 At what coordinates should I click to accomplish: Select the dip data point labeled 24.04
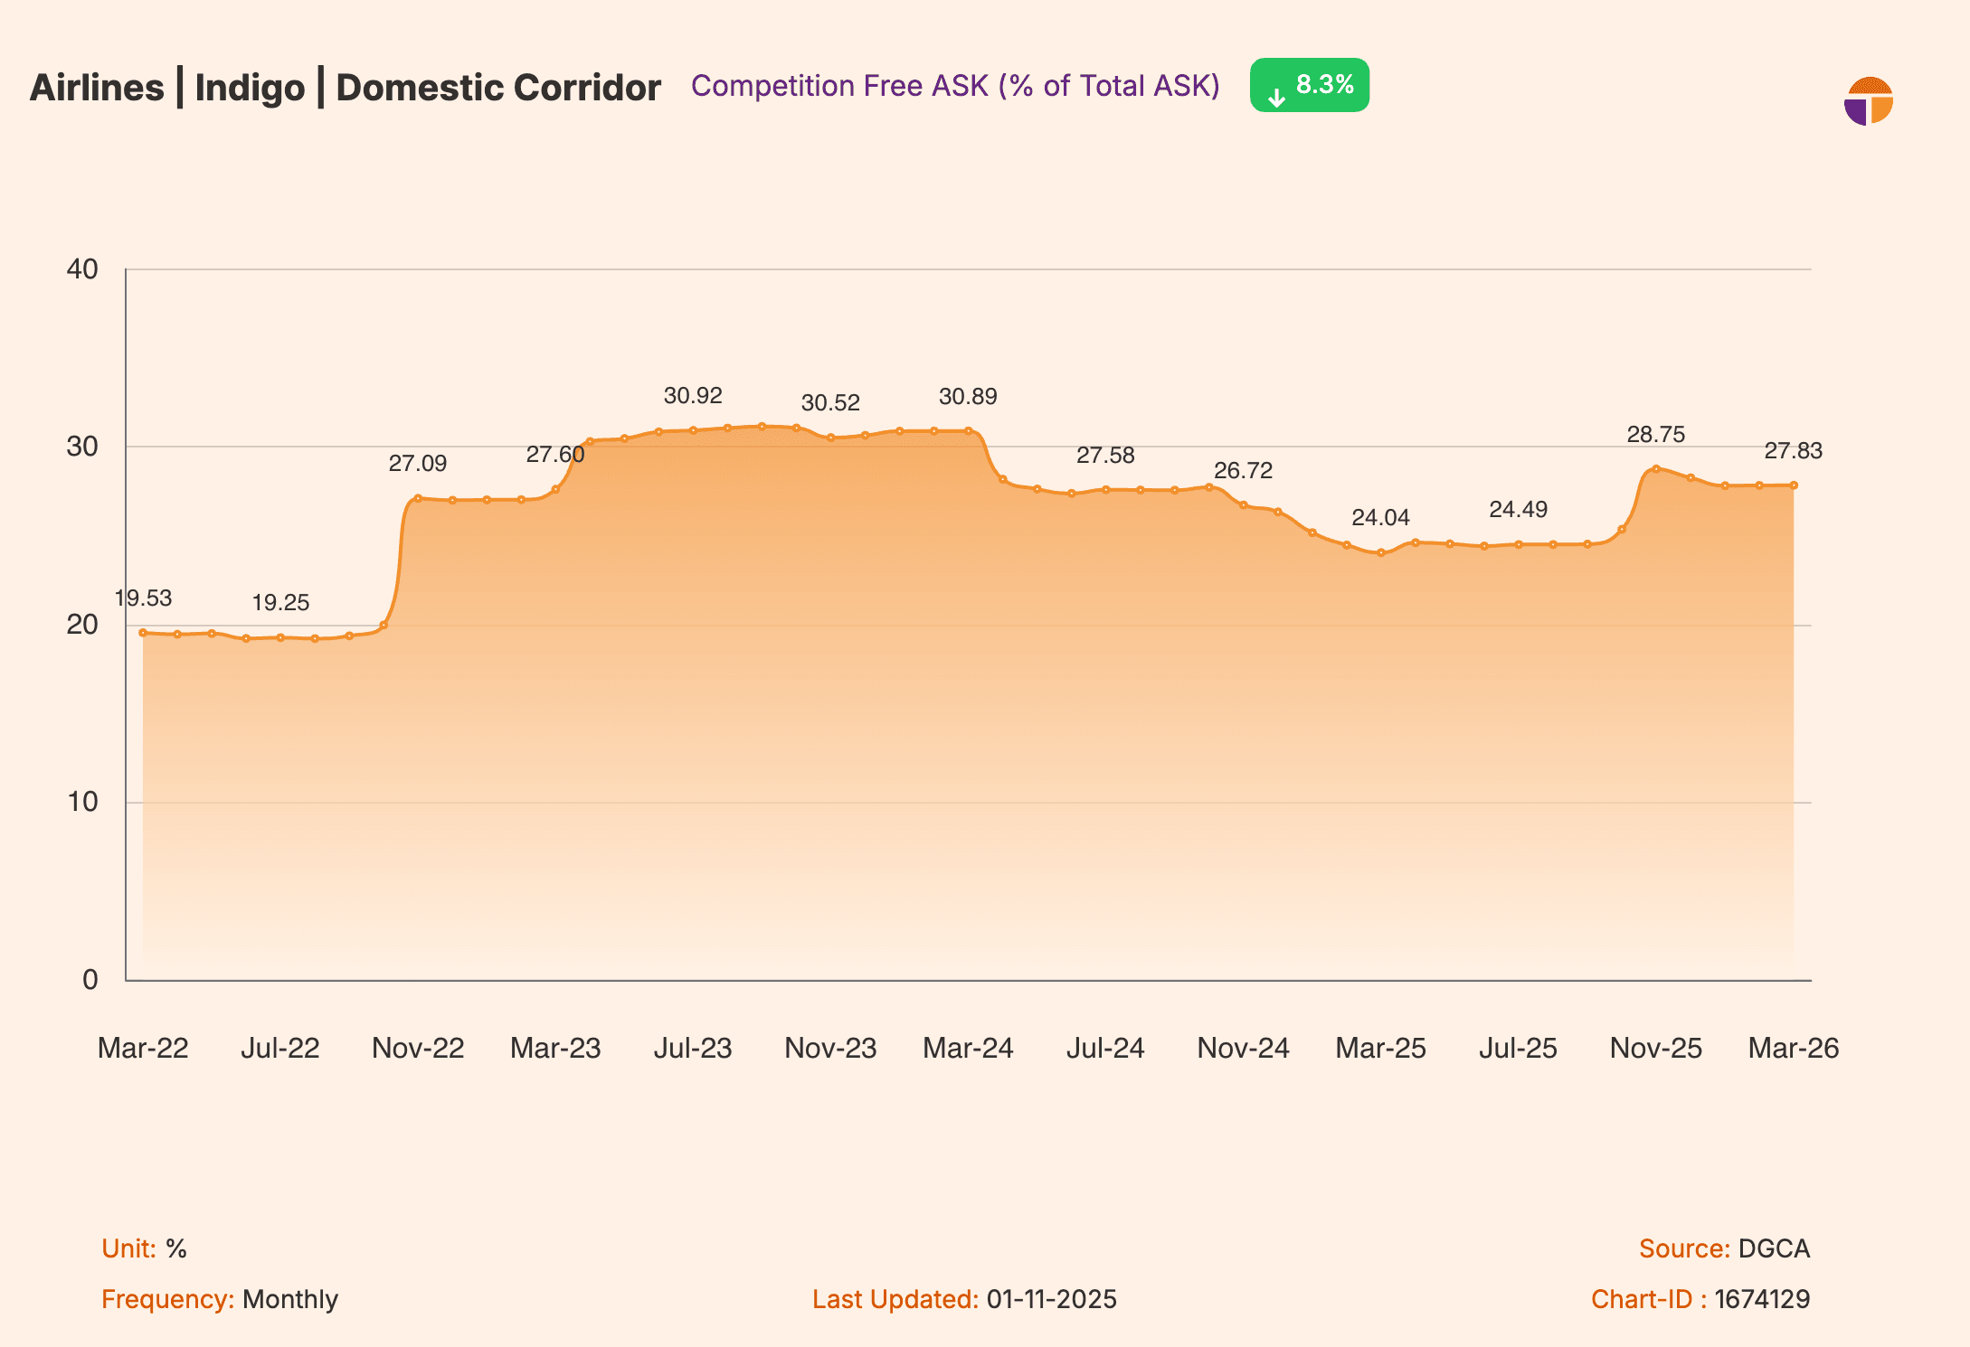click(1381, 552)
